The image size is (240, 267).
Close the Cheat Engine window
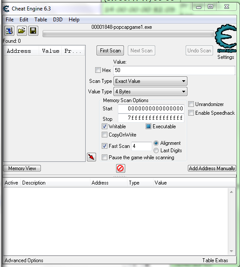pyautogui.click(x=227, y=7)
